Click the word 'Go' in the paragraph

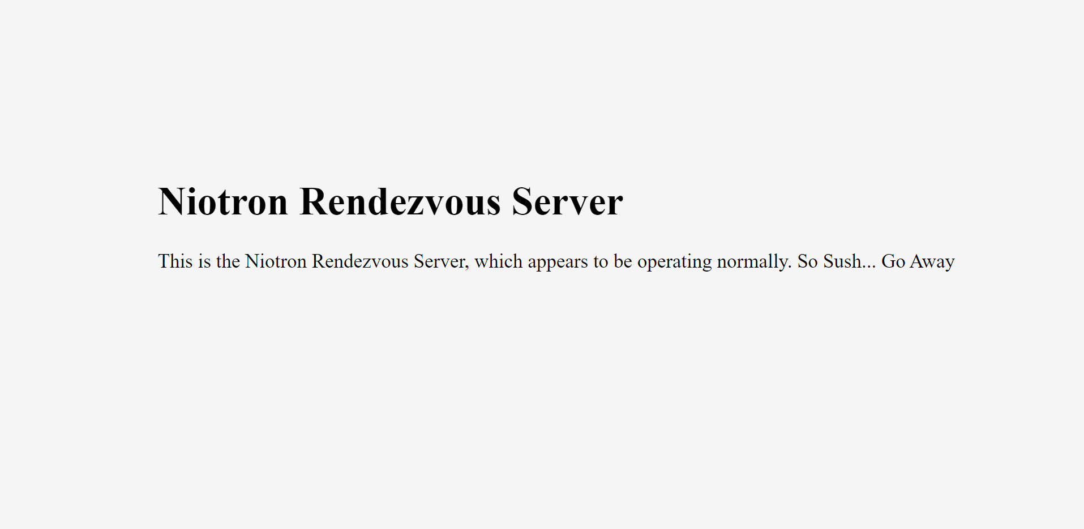coord(893,261)
